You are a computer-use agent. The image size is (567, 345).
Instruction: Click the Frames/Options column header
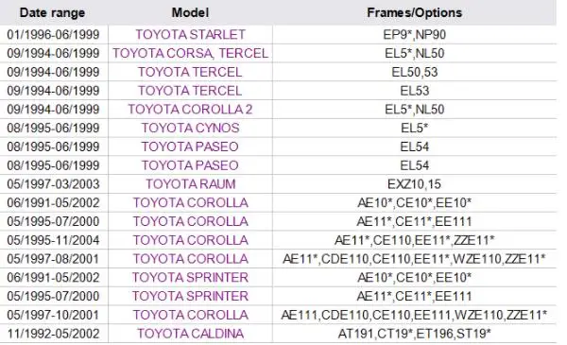(415, 13)
